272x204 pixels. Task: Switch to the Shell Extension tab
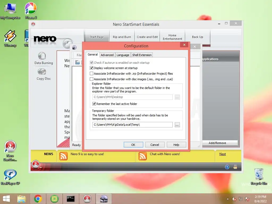click(x=142, y=55)
